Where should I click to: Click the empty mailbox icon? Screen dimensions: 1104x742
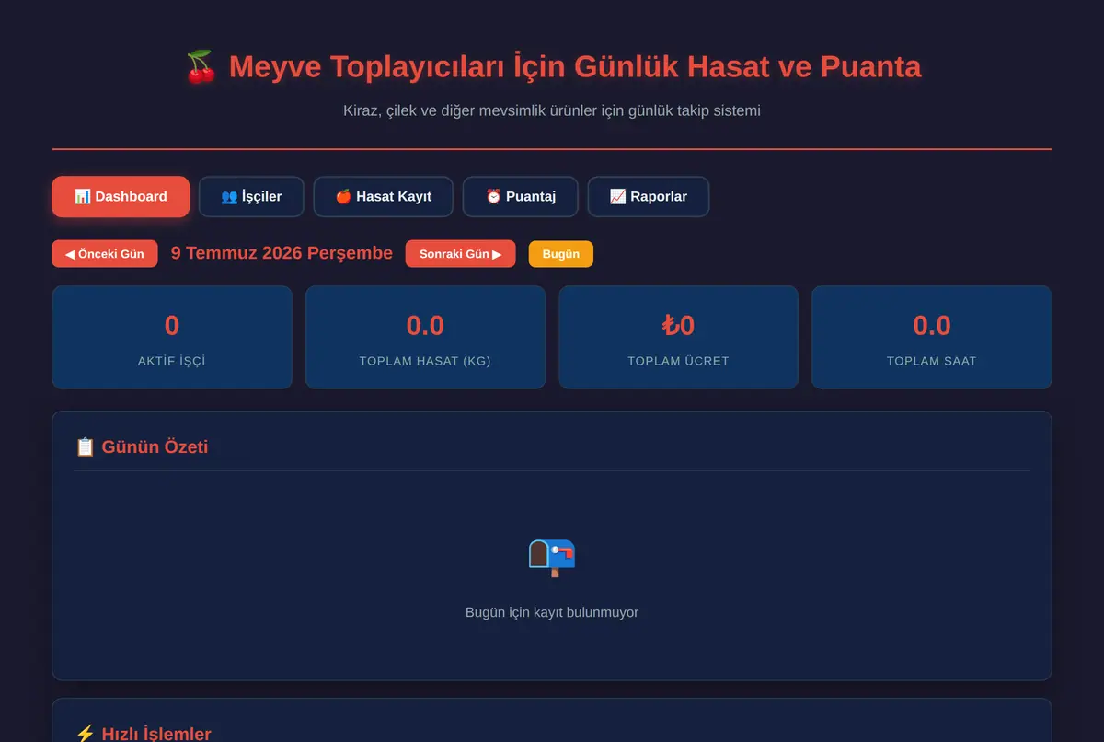552,557
